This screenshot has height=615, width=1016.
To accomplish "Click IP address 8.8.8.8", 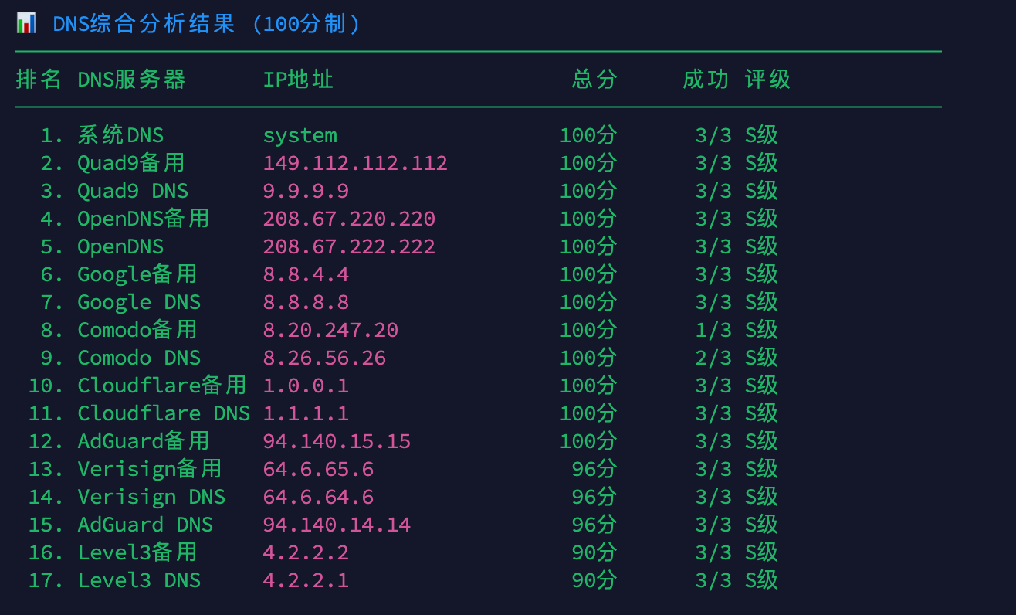I will pyautogui.click(x=306, y=302).
